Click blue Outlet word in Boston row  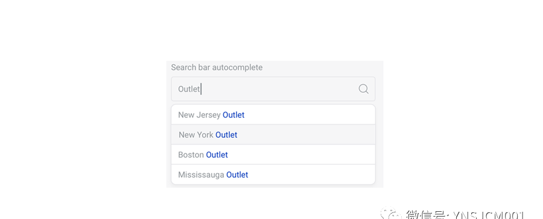pyautogui.click(x=217, y=155)
